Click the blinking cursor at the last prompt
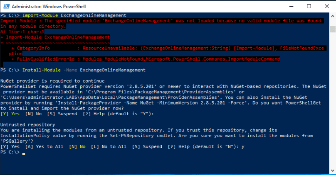The image size is (336, 175). 24,153
